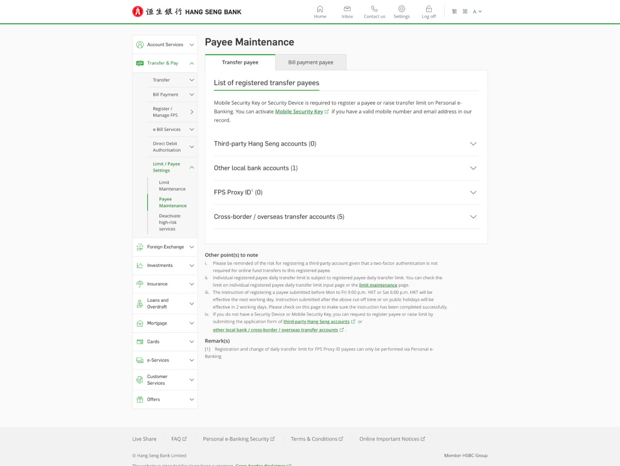Select Deactivate high-risk services in sidebar
This screenshot has height=466, width=620.
pyautogui.click(x=169, y=222)
